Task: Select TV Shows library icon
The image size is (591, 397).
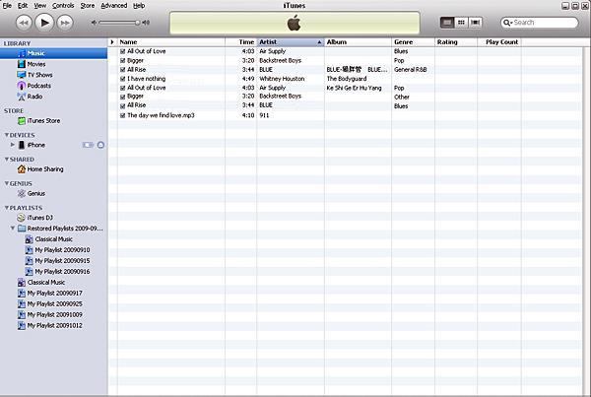Action: click(22, 75)
